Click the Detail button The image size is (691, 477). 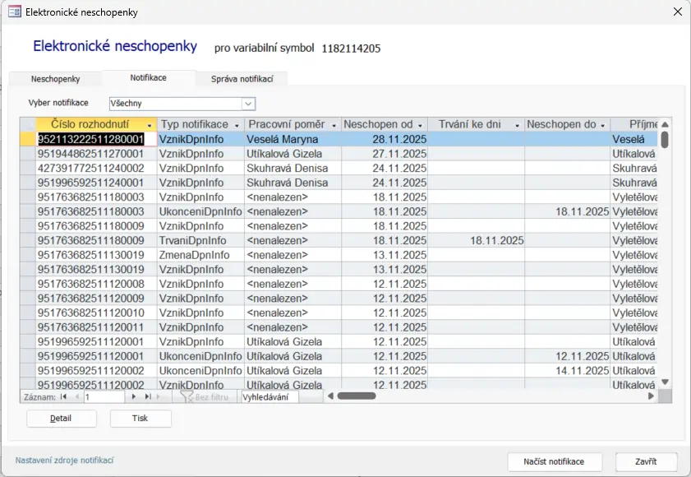coord(62,419)
